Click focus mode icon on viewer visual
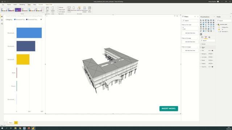This screenshot has height=130, width=232. point(177,16)
